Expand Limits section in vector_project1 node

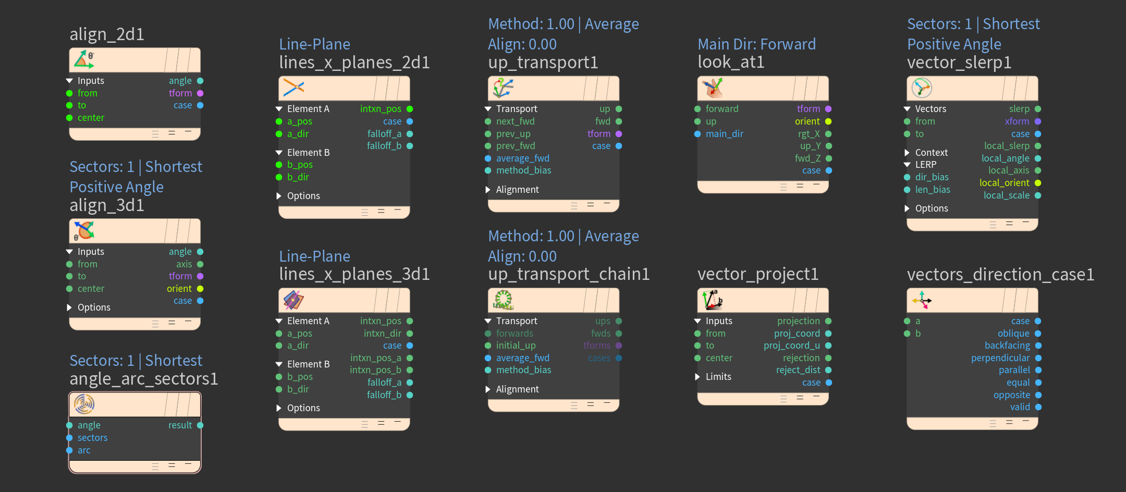coord(697,377)
